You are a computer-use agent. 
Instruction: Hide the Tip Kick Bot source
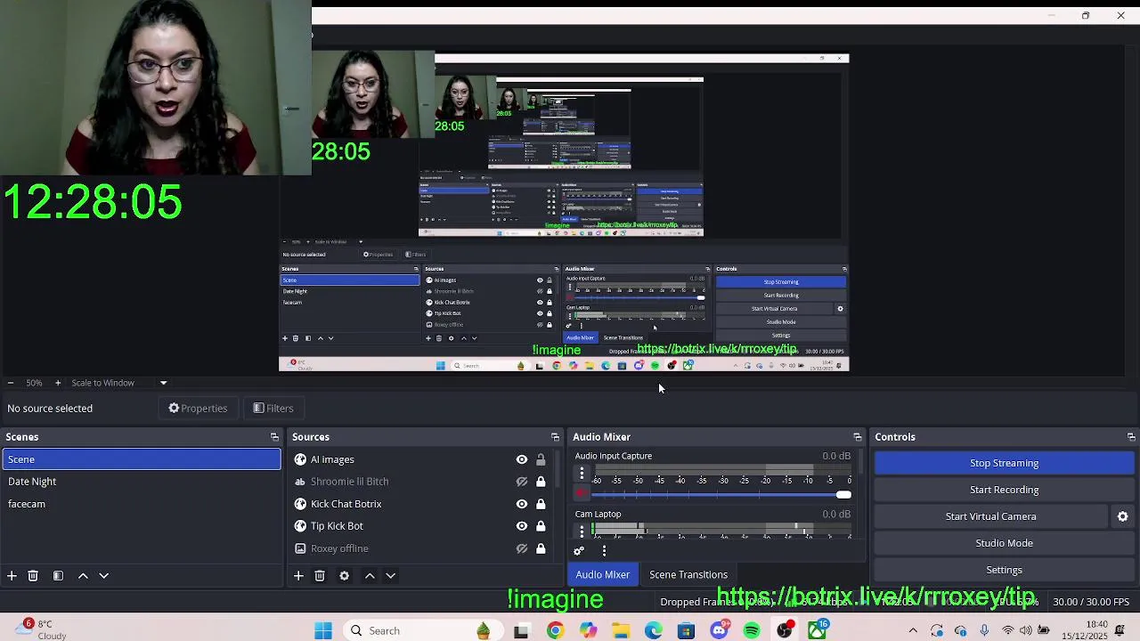click(522, 526)
